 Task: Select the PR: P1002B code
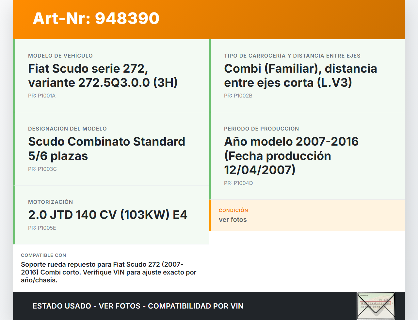click(x=238, y=96)
